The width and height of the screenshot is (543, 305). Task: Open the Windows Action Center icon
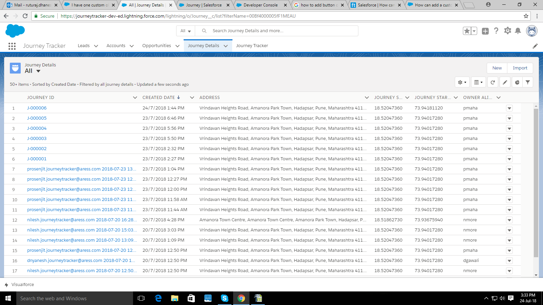(x=511, y=298)
